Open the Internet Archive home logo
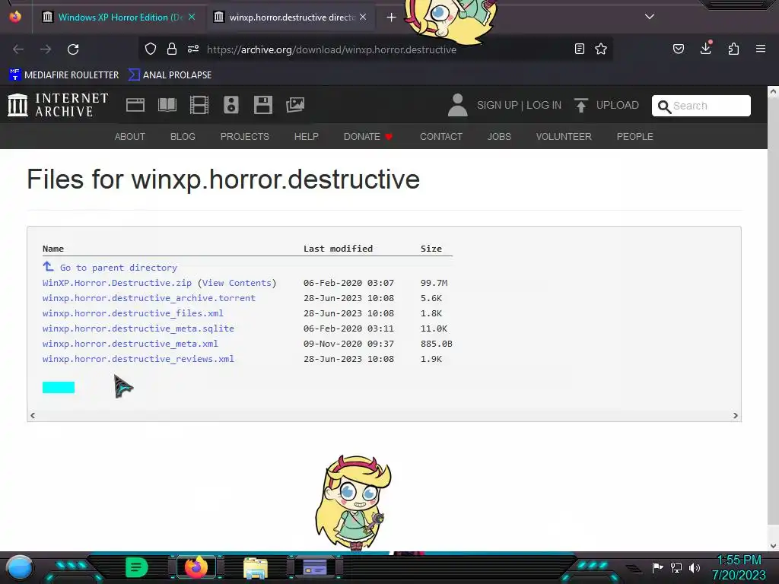The height and width of the screenshot is (584, 779). pos(58,105)
